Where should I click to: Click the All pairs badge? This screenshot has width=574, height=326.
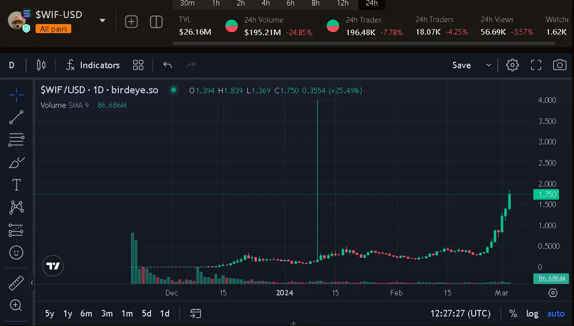[x=53, y=29]
